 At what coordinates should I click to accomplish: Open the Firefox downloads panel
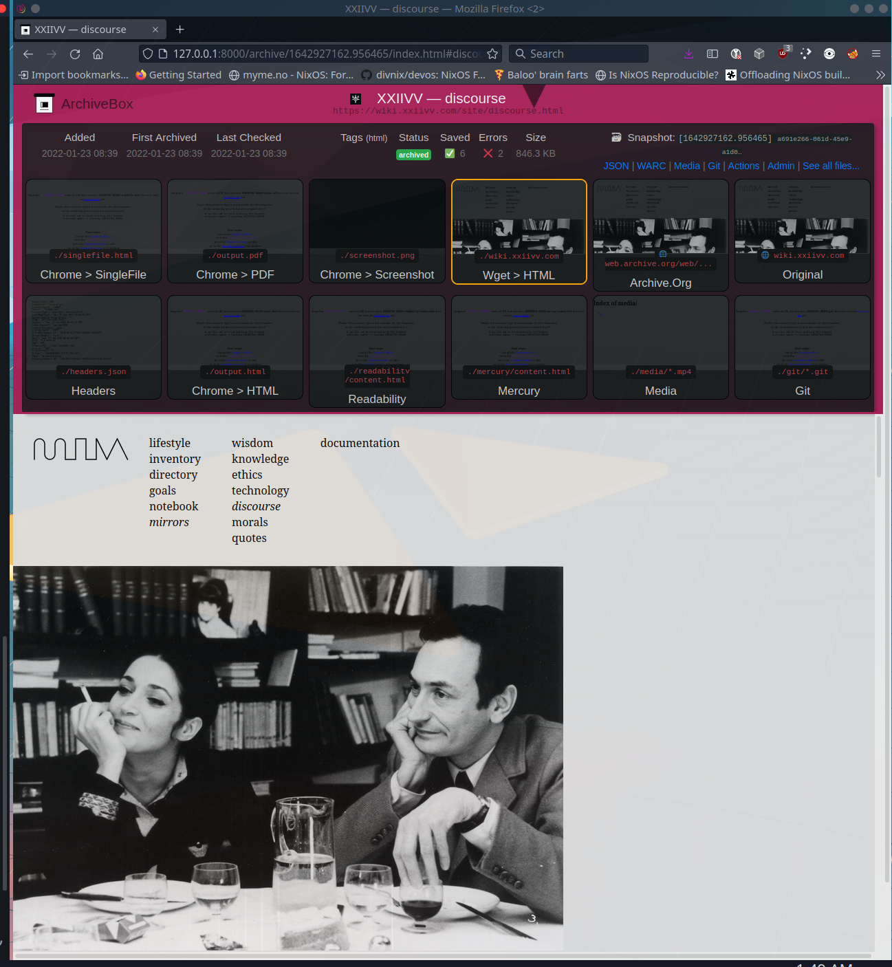point(688,54)
